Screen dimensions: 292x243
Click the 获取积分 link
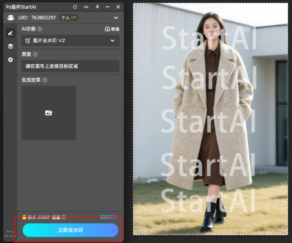click(109, 217)
